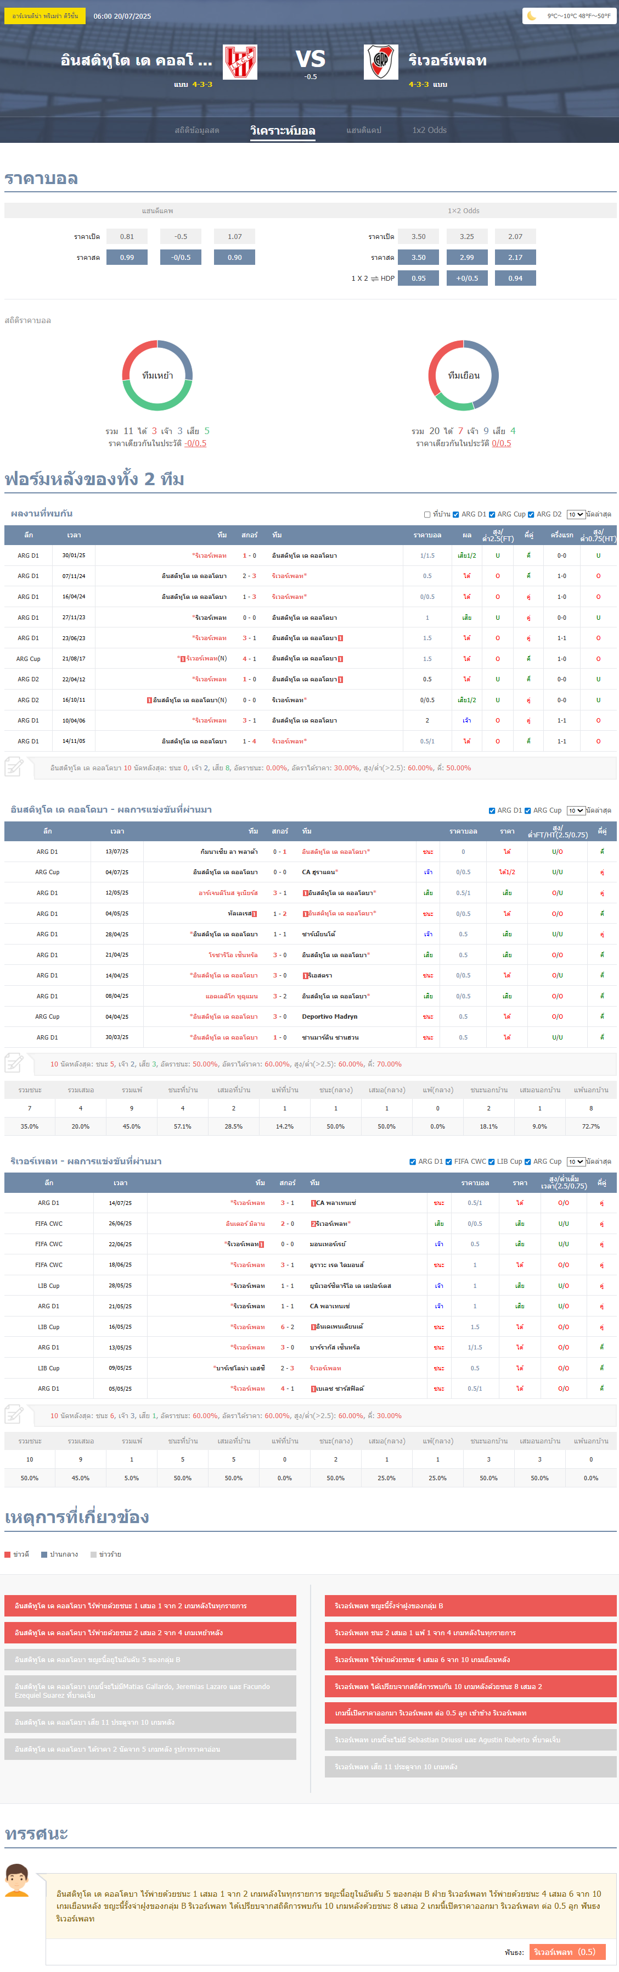
Task: Uncheck ARG D1 in the อินดิเพนเดียนเต้ past results filters
Action: pyautogui.click(x=491, y=810)
